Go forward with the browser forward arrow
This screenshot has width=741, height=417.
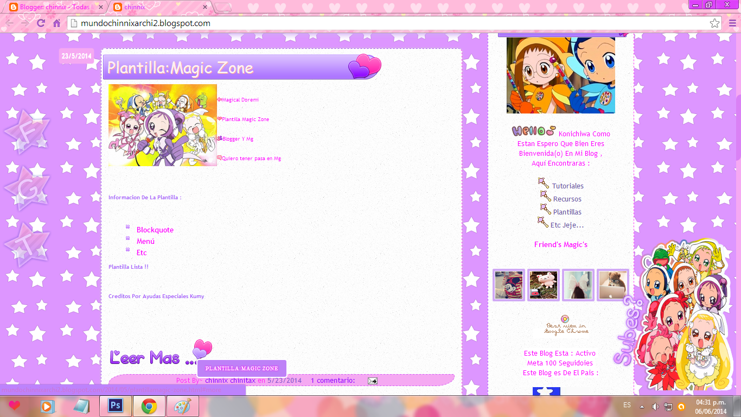tap(25, 23)
